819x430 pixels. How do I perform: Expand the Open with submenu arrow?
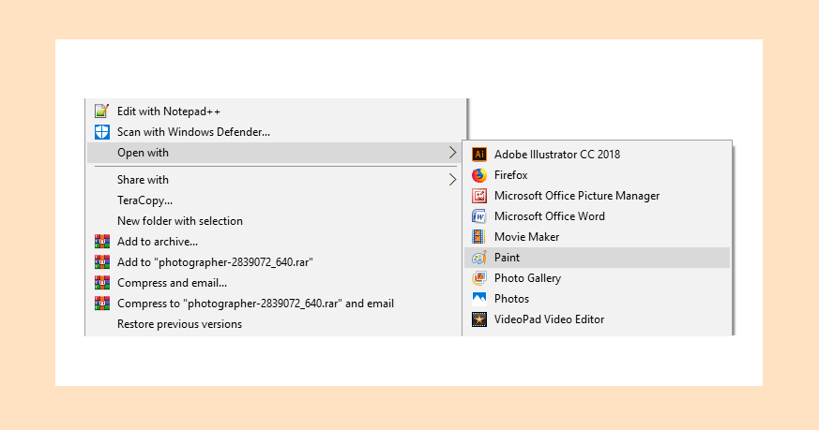[452, 153]
